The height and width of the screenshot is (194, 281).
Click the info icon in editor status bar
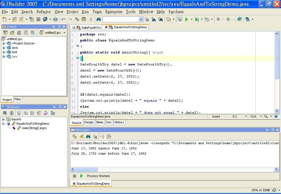point(276,116)
